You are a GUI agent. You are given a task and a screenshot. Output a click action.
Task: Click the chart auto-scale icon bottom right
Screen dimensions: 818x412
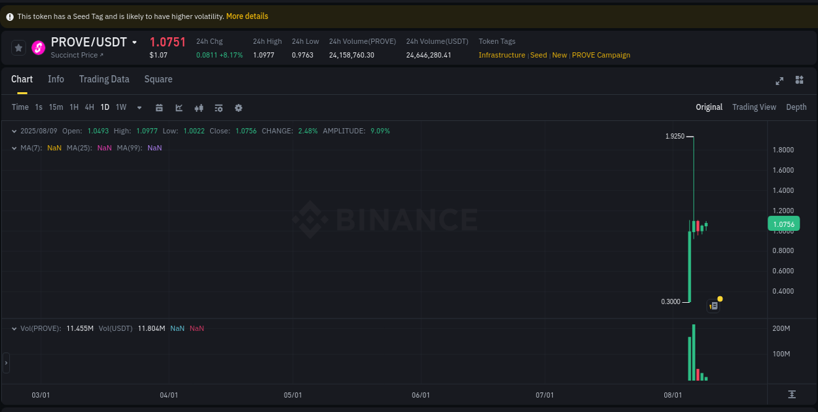(791, 395)
